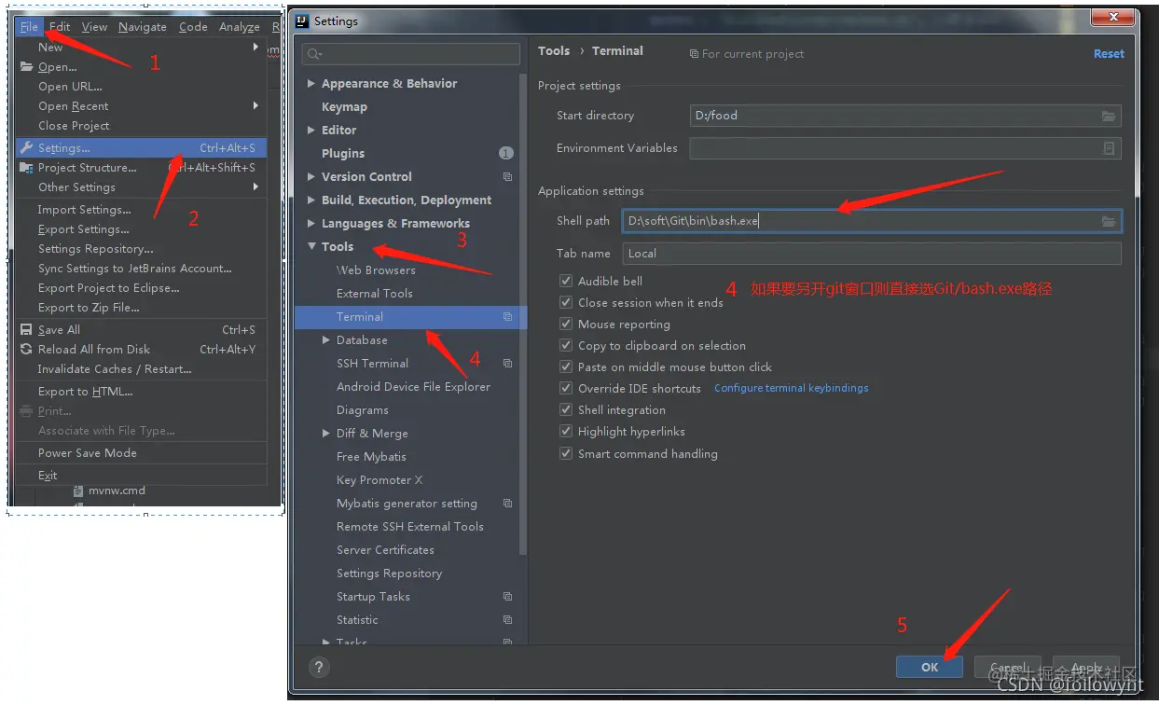Click the Open folder icon in File menu
Viewport: 1159px width, 705px height.
[27, 66]
